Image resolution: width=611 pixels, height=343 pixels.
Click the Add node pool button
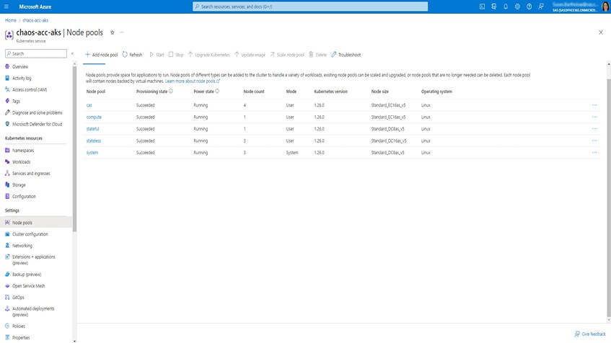coord(101,55)
